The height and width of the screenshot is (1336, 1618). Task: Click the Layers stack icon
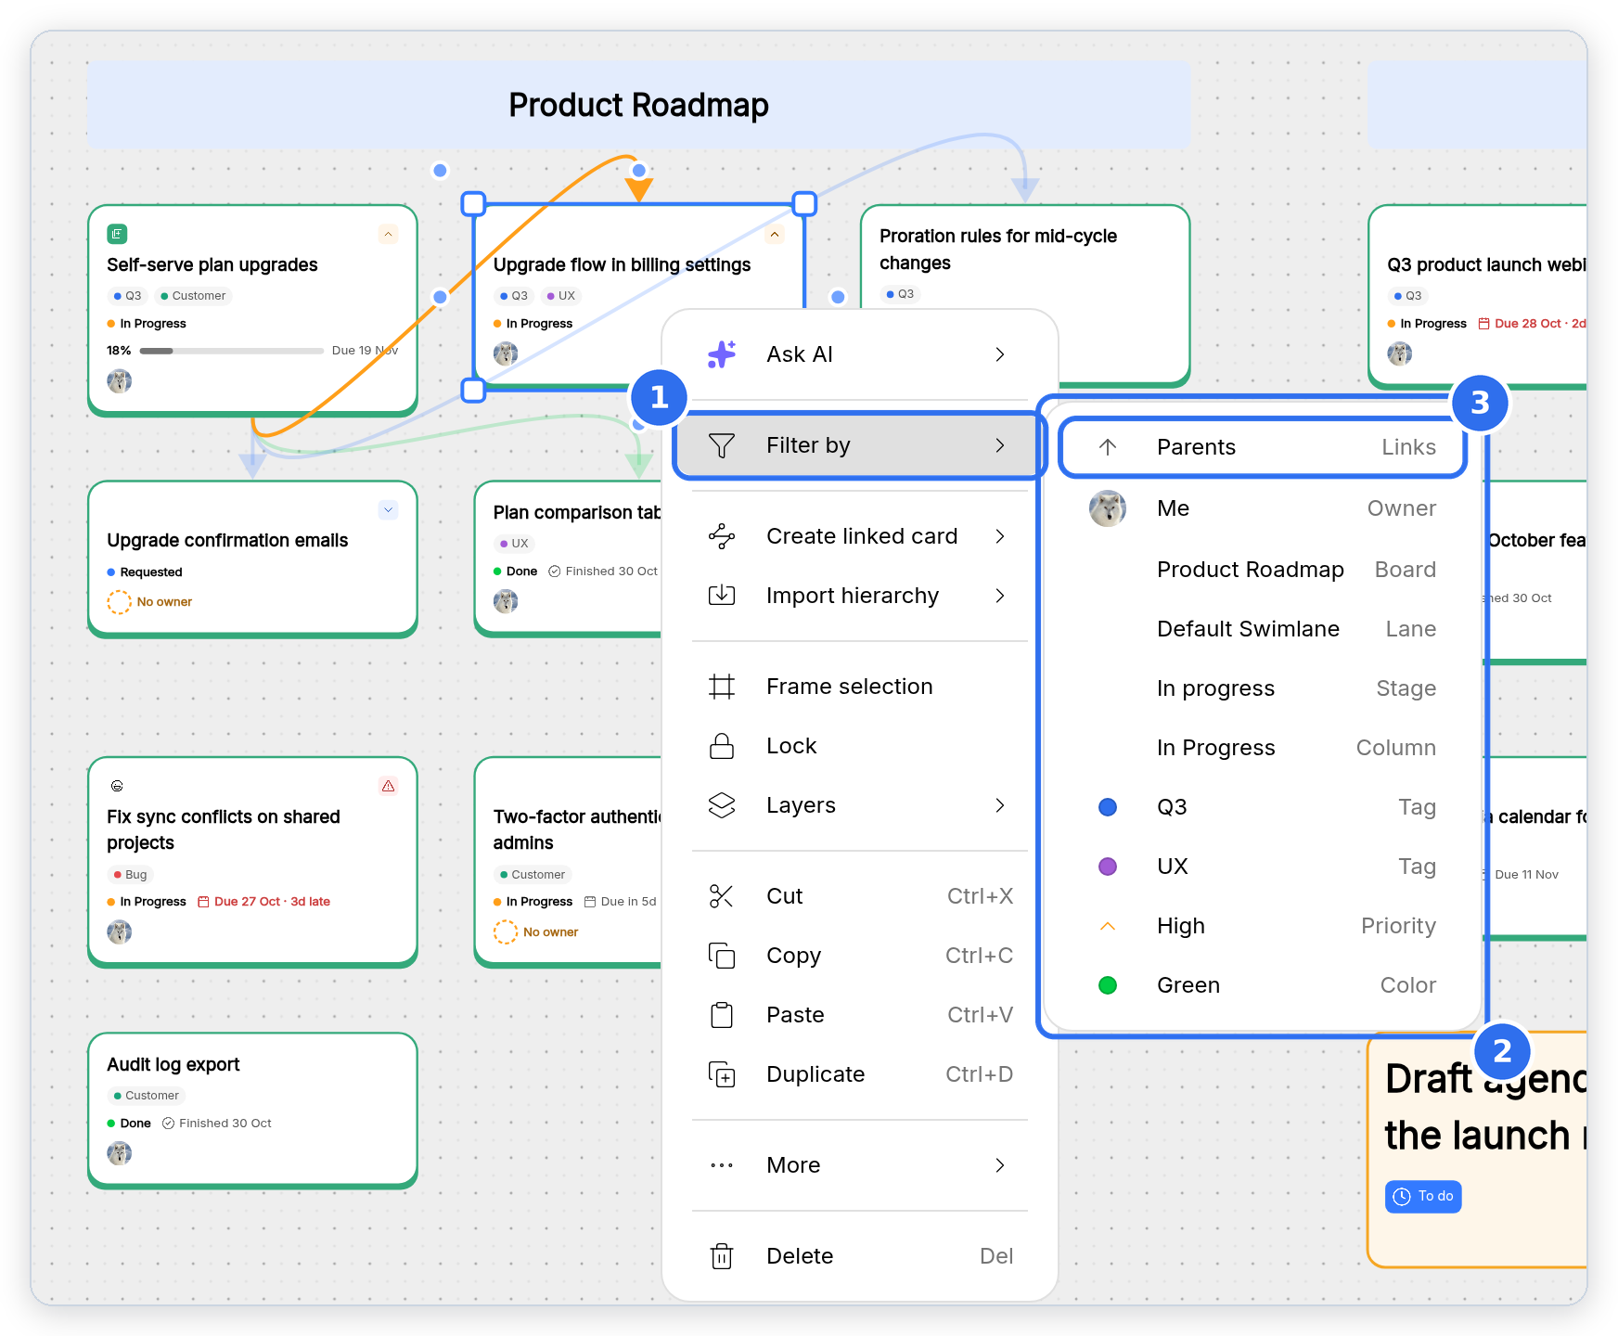tap(722, 805)
